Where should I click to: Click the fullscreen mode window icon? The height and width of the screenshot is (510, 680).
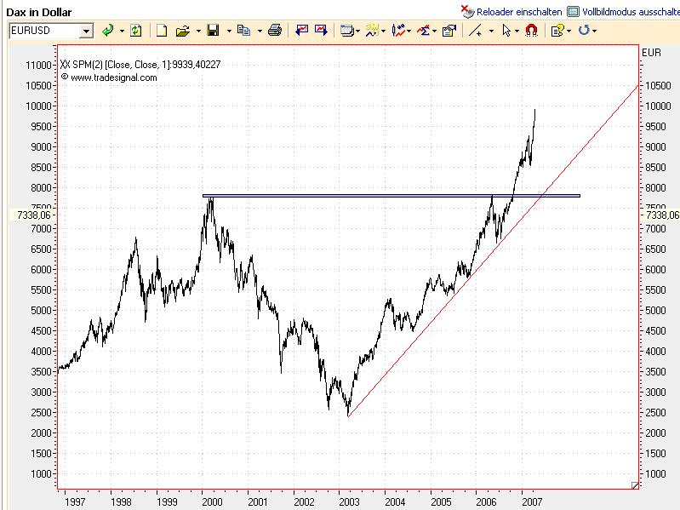point(573,12)
